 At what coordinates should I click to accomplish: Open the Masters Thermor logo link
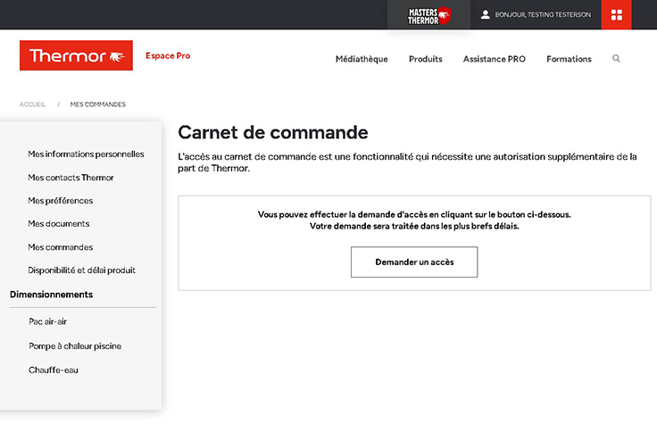tap(428, 15)
